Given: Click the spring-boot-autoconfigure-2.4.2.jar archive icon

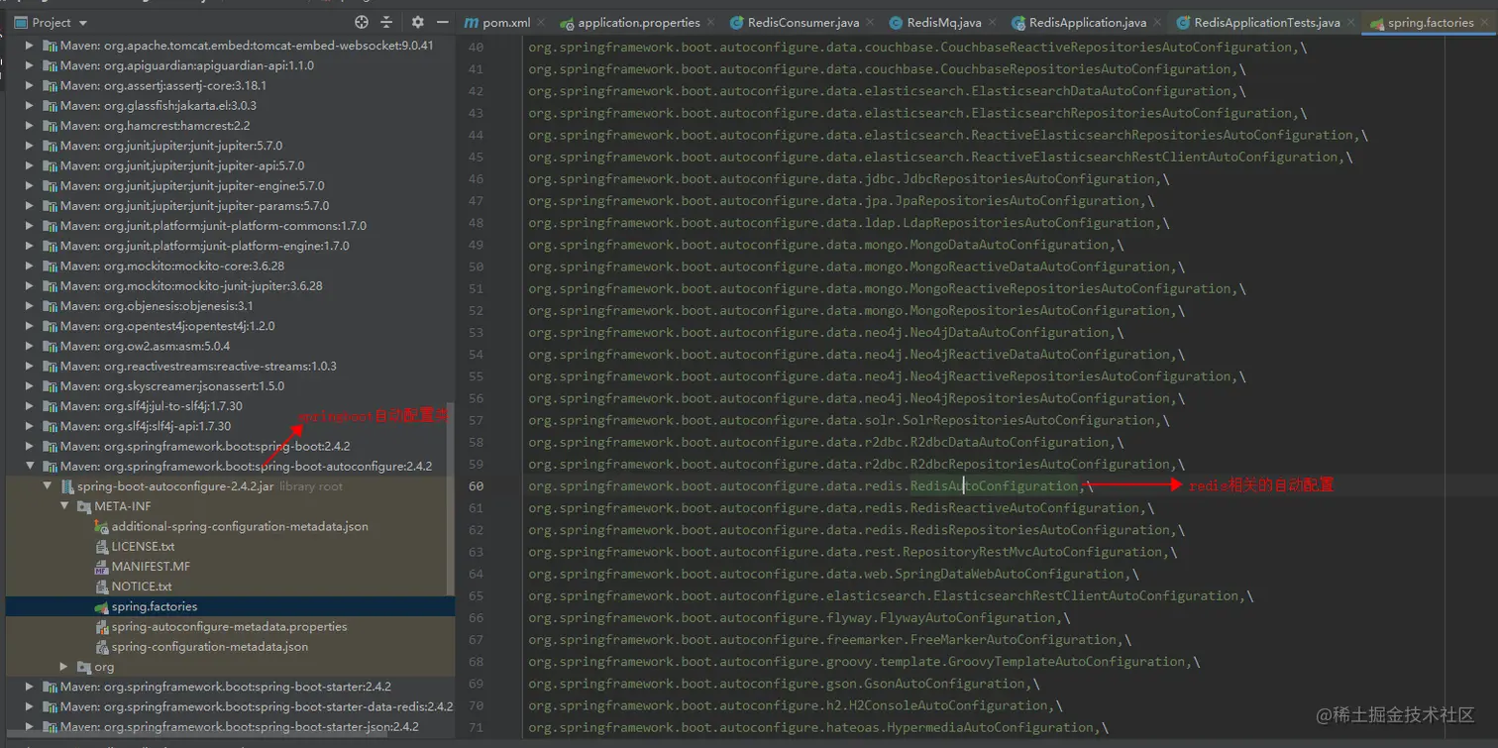Looking at the screenshot, I should click(x=67, y=486).
